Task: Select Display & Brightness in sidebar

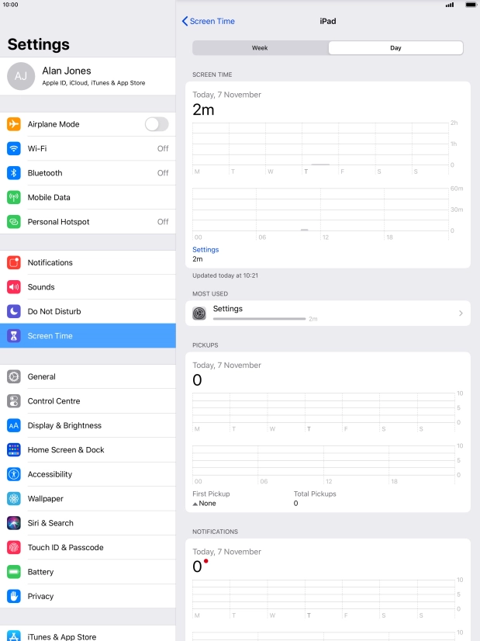Action: 88,425
